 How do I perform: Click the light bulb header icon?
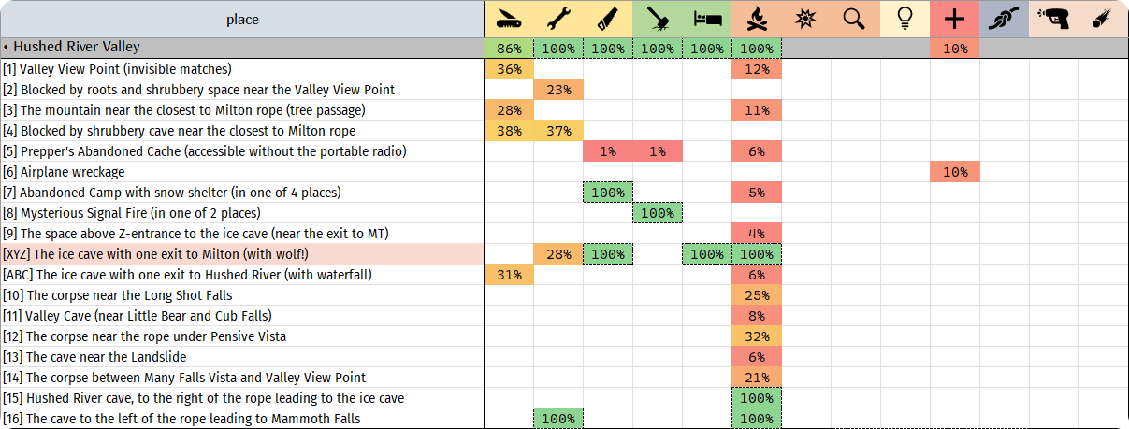click(905, 19)
